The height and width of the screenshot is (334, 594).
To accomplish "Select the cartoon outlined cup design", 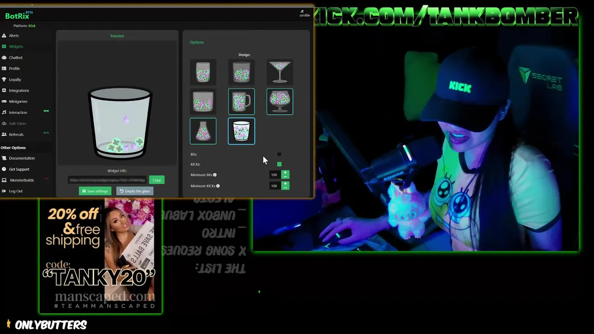I will point(241,131).
